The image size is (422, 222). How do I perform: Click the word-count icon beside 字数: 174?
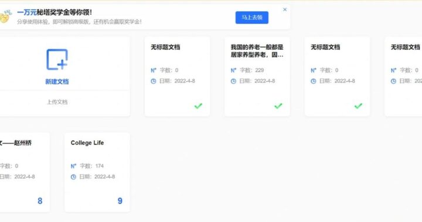(73, 166)
